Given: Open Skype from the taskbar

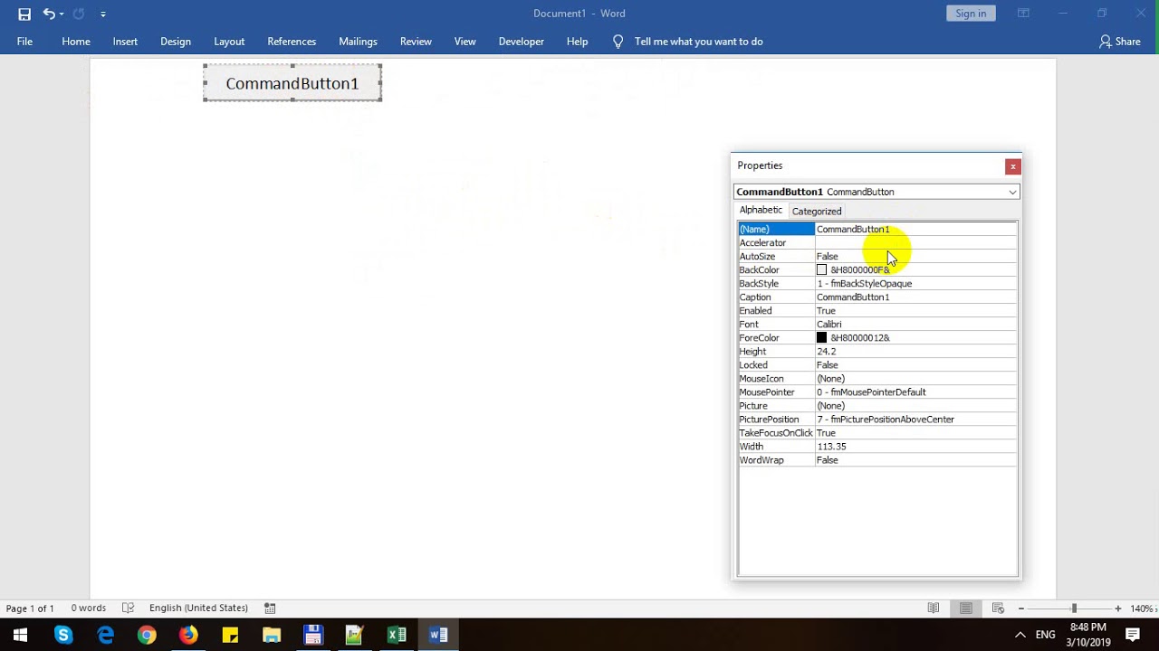Looking at the screenshot, I should 63,635.
